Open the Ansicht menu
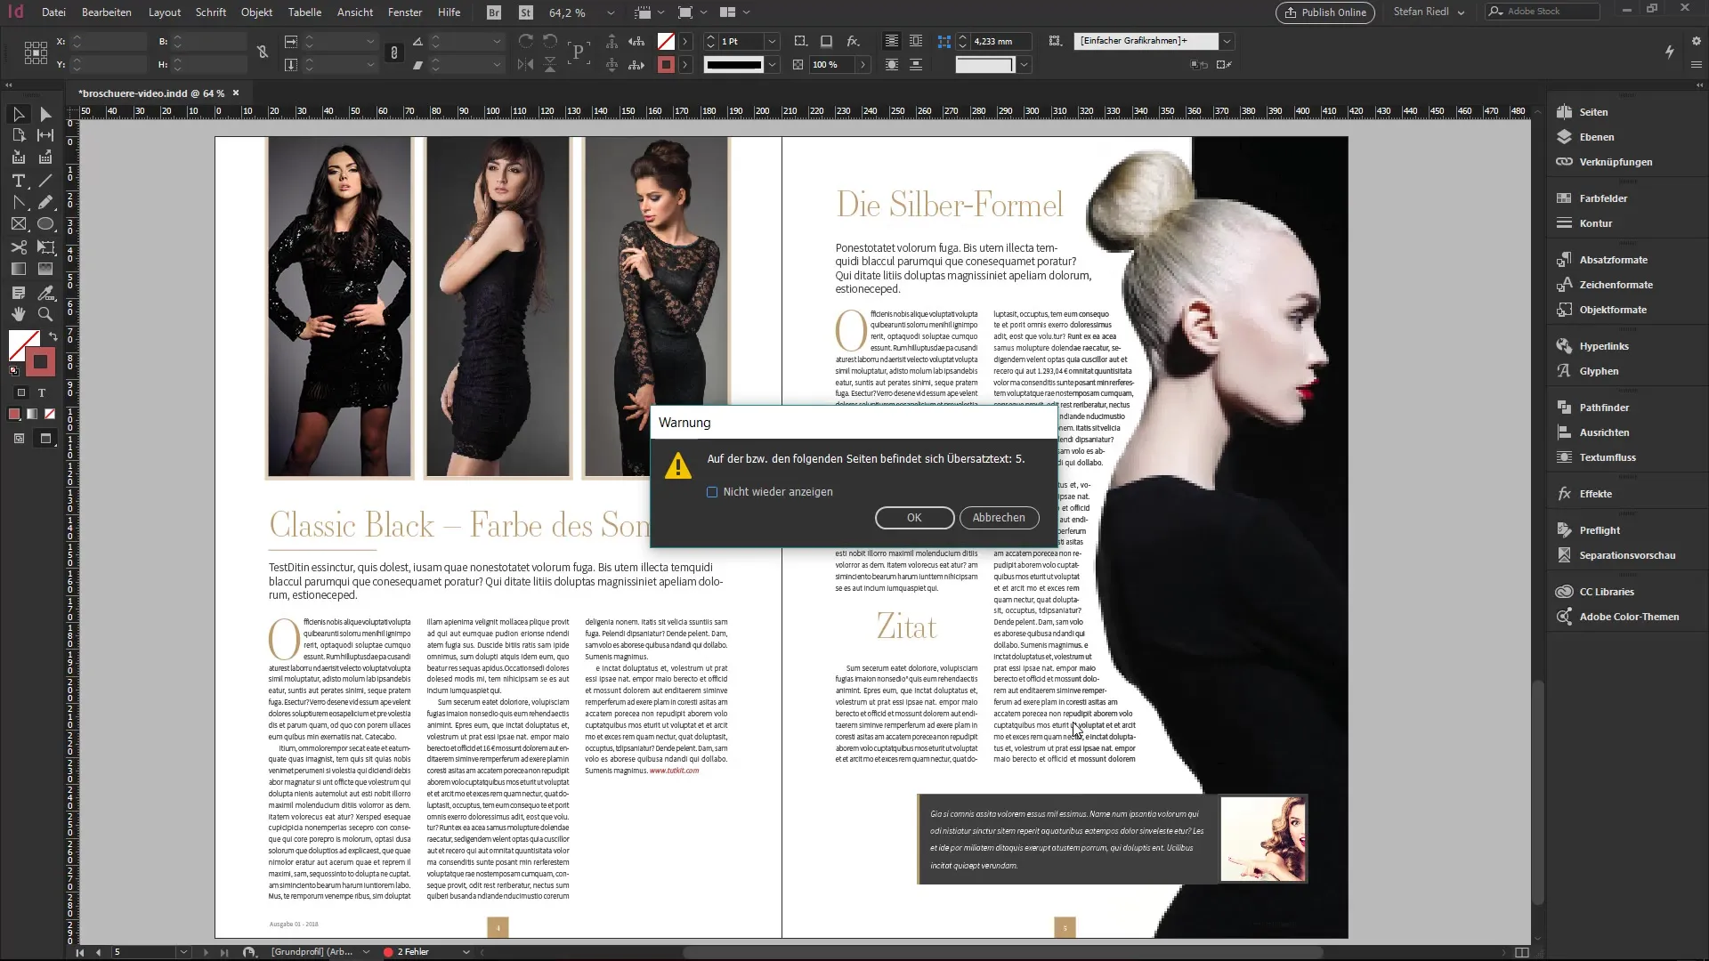Viewport: 1709px width, 961px height. [x=355, y=12]
